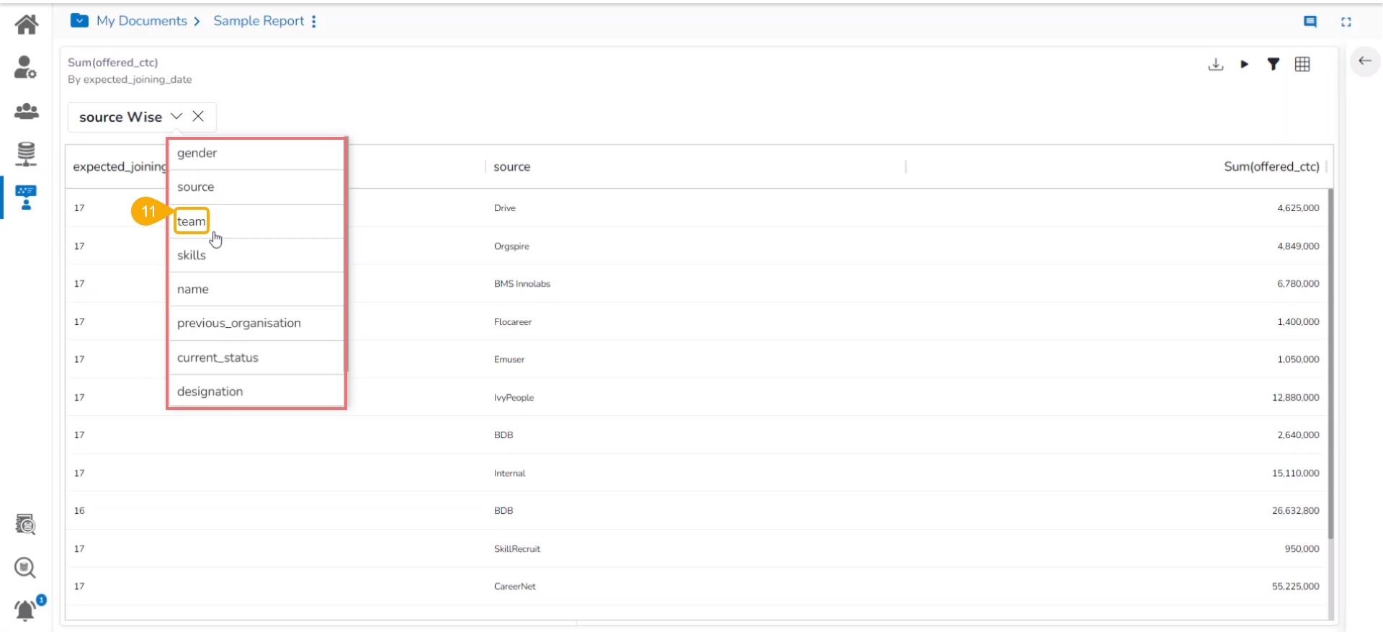Click the dropdown list scrollbar

[x=346, y=256]
